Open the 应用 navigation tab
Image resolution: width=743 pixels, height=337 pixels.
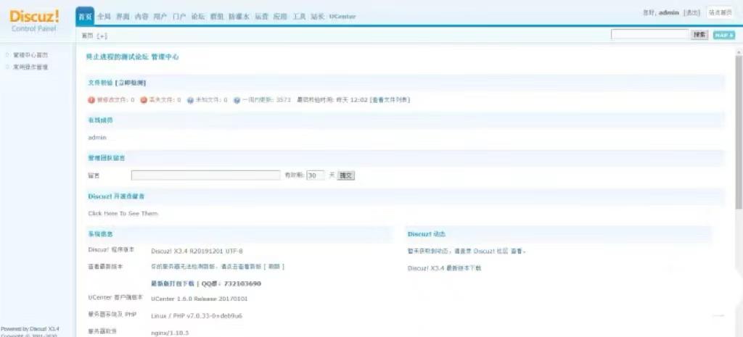281,17
